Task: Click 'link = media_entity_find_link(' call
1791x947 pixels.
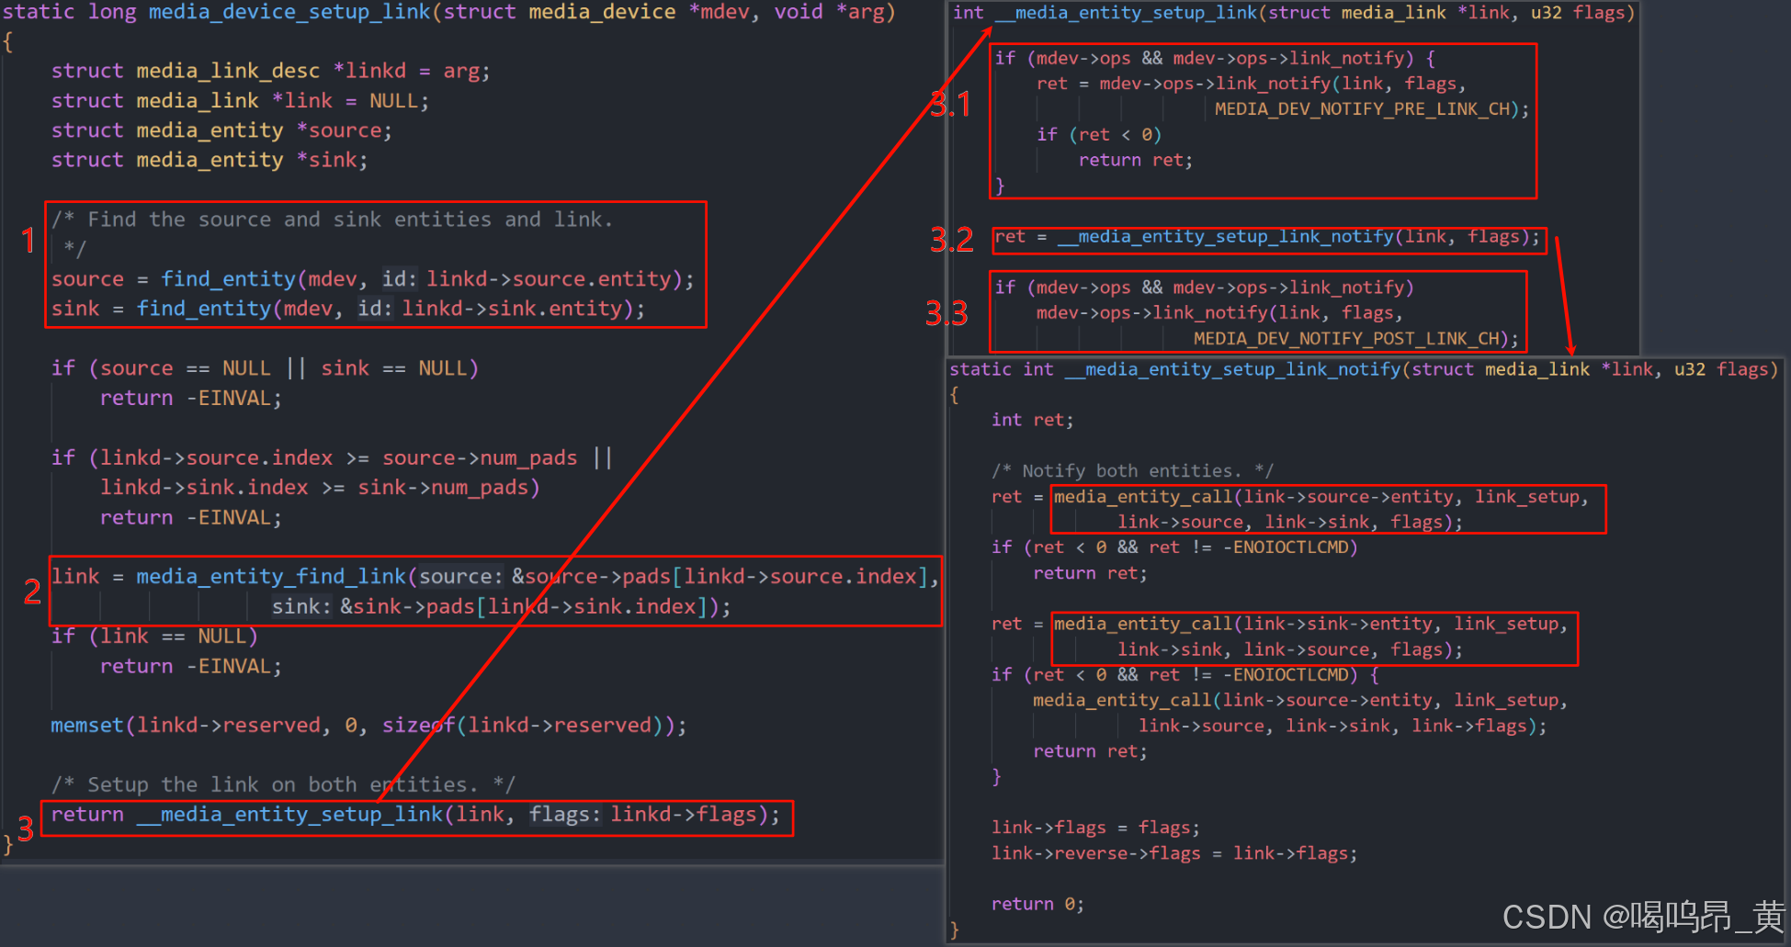Action: [495, 576]
